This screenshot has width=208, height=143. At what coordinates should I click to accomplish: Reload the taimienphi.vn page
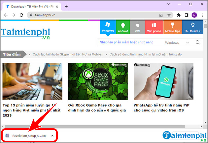tap(21, 15)
